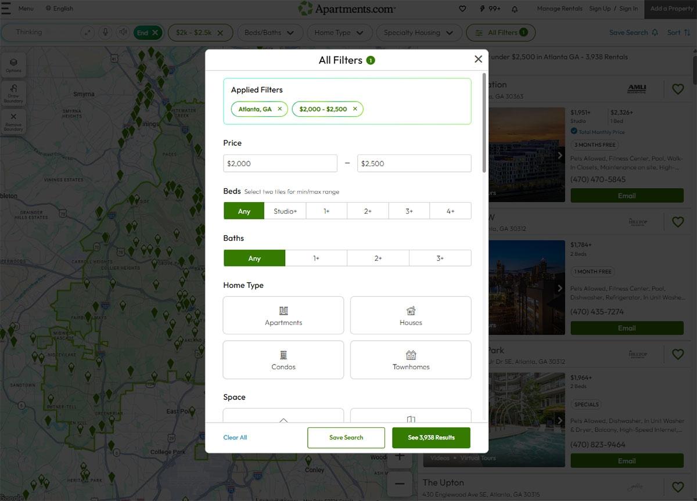Click Save Search link beside Sort
Screen dimensions: 697x501
633,33
